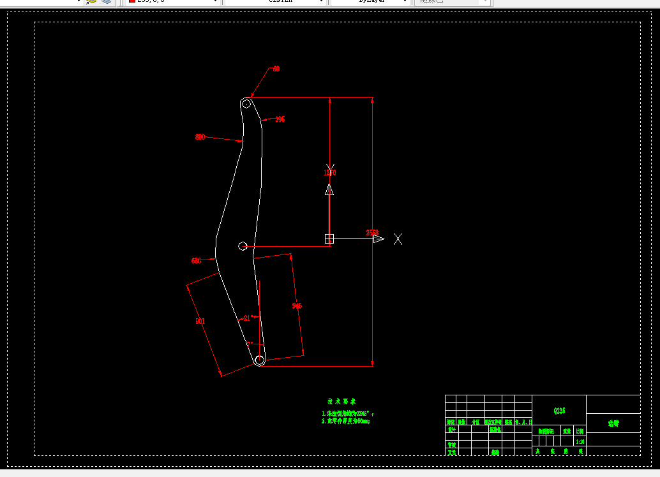Click the 1:10 scale value in title block
Screen dimensions: 660x477
coord(580,442)
